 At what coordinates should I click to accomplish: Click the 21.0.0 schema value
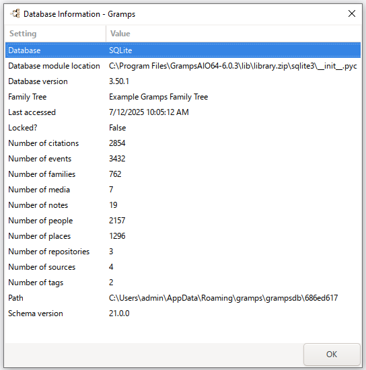(119, 313)
